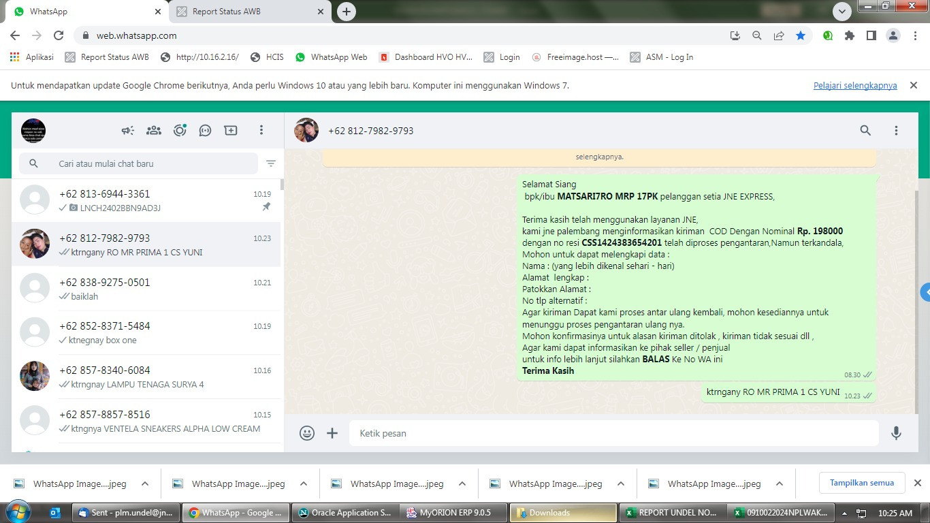Open the Aplikasi bookmarks shortcut
This screenshot has width=930, height=523.
(32, 57)
